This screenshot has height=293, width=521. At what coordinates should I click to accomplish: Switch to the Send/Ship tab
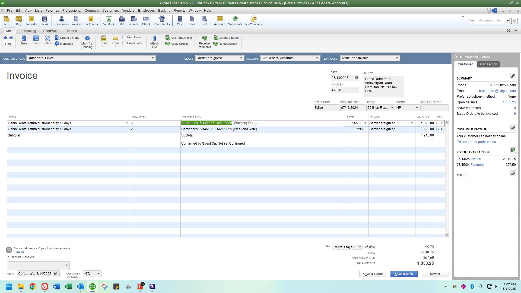click(51, 31)
